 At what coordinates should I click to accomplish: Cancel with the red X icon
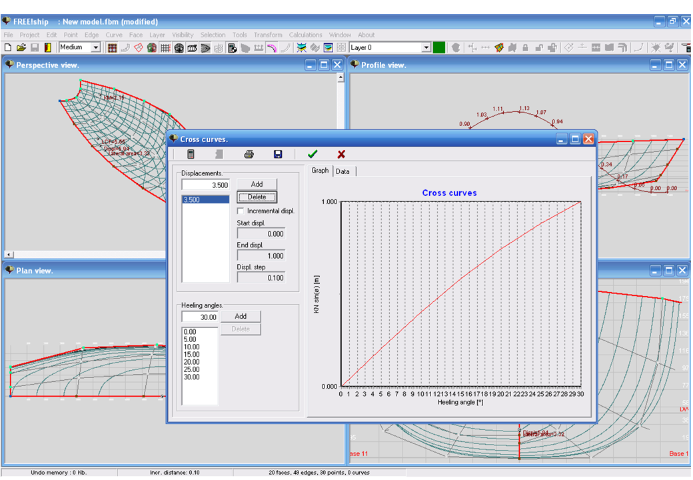click(x=341, y=154)
